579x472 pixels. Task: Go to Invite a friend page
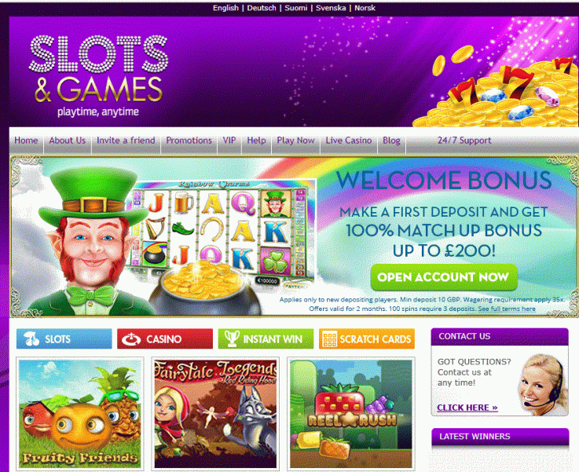click(126, 141)
